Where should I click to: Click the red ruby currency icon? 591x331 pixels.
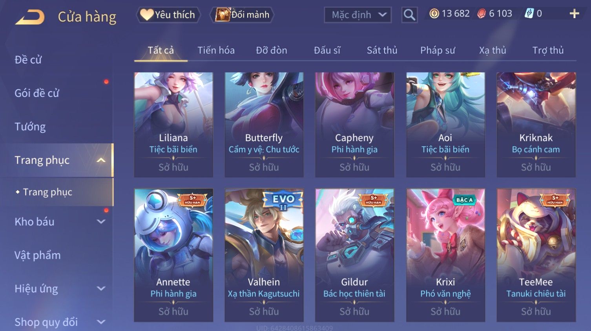pos(482,14)
